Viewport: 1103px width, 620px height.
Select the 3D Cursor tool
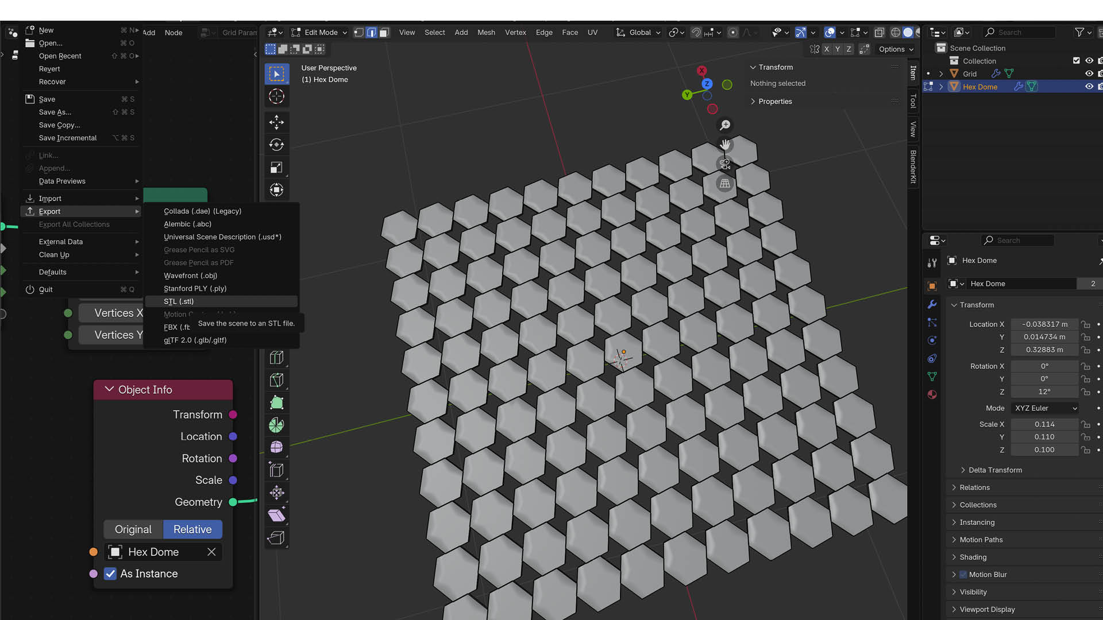click(276, 96)
